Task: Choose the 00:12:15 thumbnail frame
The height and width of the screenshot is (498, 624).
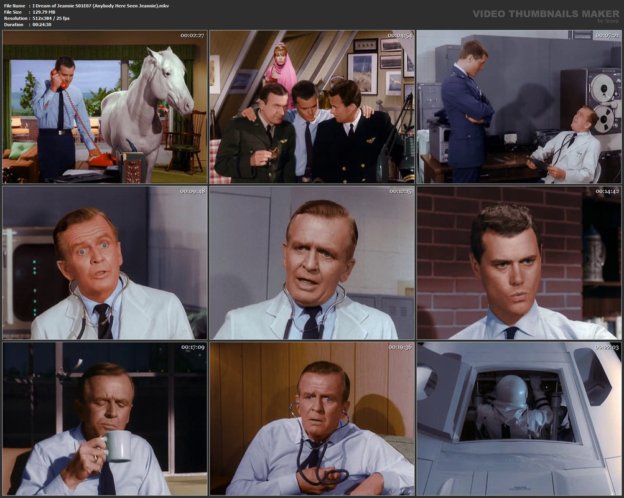Action: pos(312,263)
